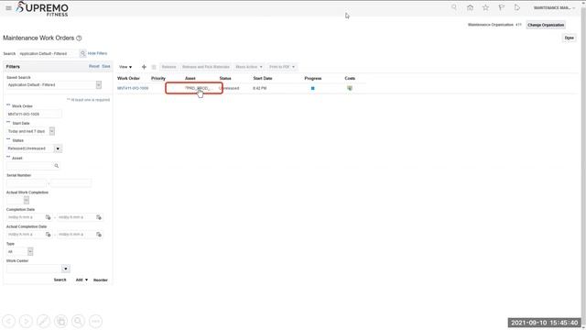
Task: Go to the Home page icon
Action: tap(470, 7)
